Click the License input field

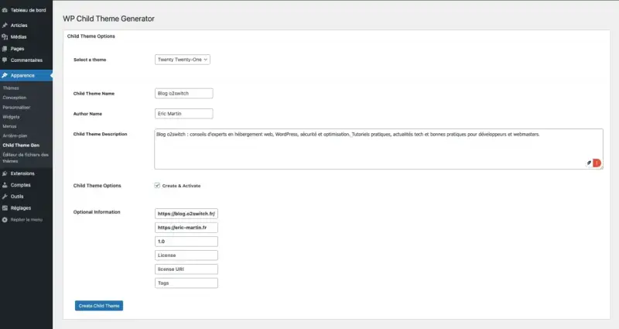186,255
